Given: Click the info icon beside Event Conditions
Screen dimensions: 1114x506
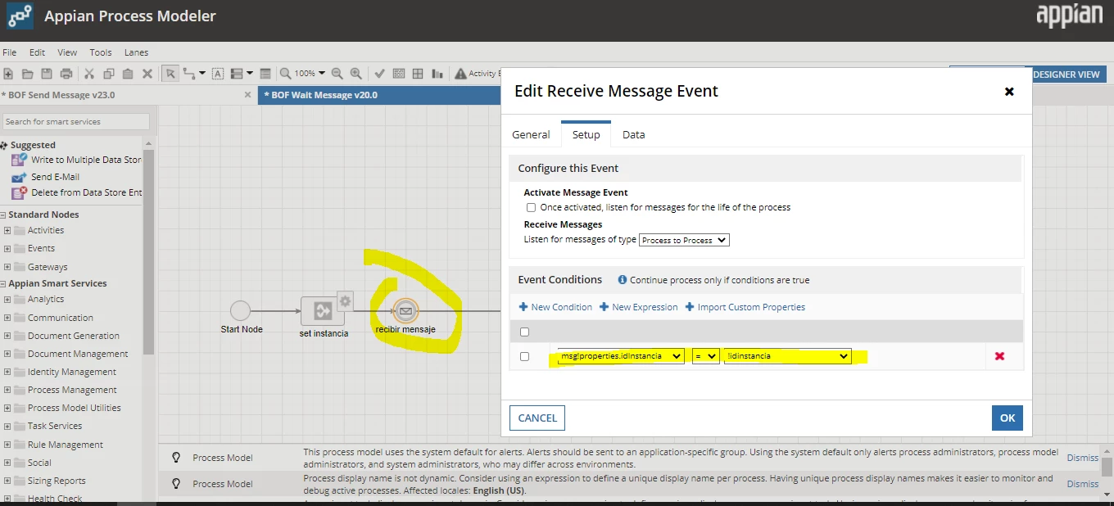Looking at the screenshot, I should click(622, 280).
